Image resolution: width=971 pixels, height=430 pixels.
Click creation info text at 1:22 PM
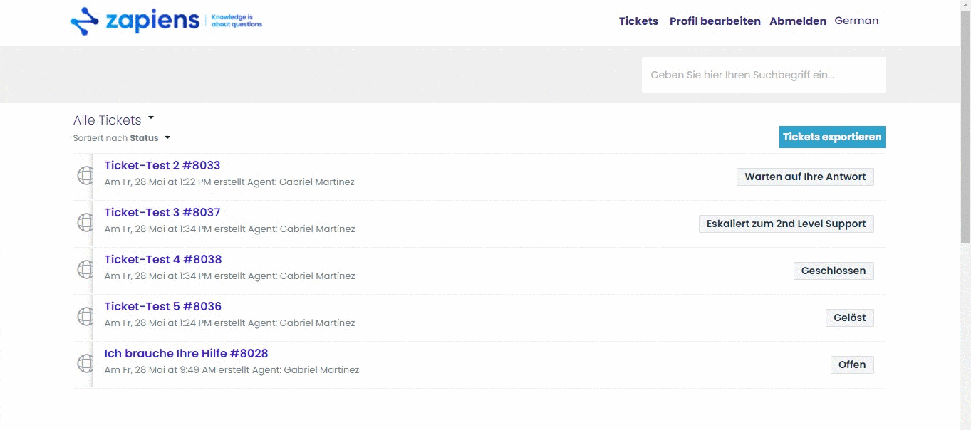pos(229,182)
